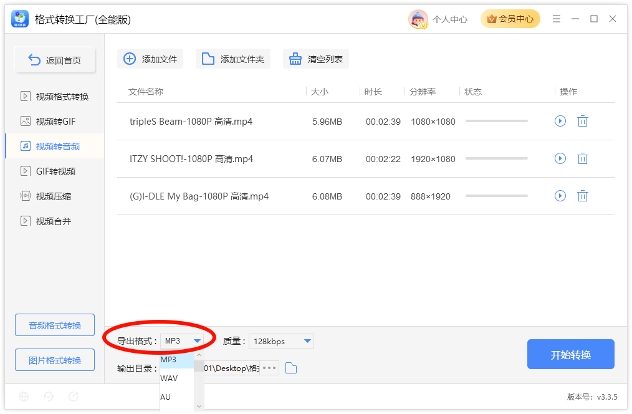Click the share icon in bottom bar
This screenshot has width=632, height=414.
(74, 397)
